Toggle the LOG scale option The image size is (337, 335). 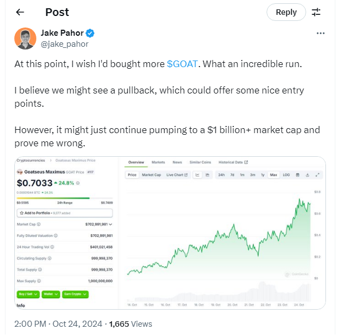[x=286, y=175]
